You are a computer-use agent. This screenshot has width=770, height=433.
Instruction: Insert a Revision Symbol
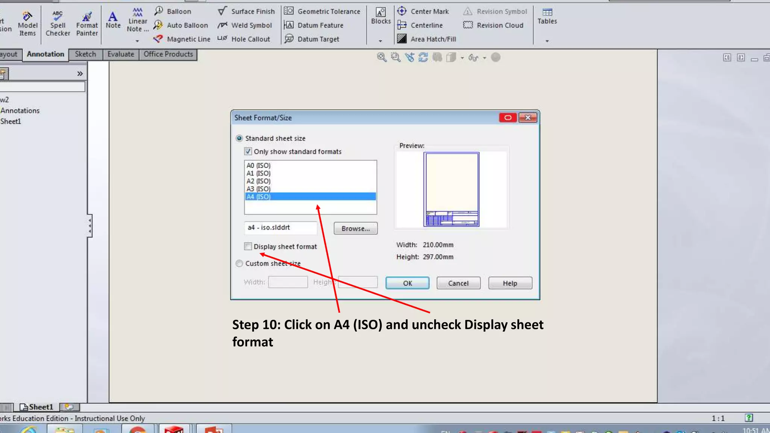(x=495, y=11)
